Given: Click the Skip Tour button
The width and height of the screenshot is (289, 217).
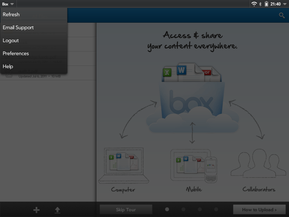Looking at the screenshot, I should tap(126, 210).
